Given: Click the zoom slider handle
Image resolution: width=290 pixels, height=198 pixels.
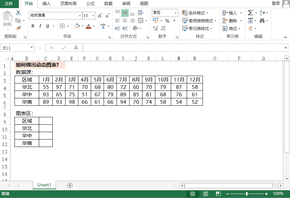Looking at the screenshot, I should (247, 194).
